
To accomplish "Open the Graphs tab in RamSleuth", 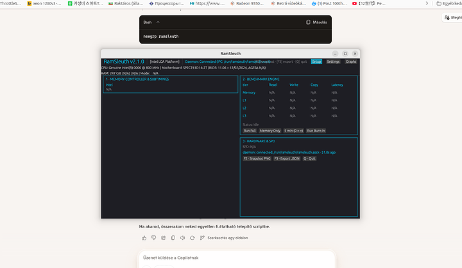I will click(350, 62).
